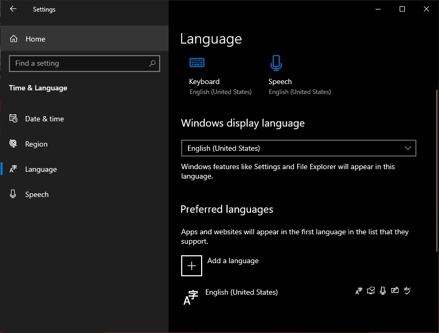Click the Find a setting search box
439x333 pixels.
[x=79, y=64]
